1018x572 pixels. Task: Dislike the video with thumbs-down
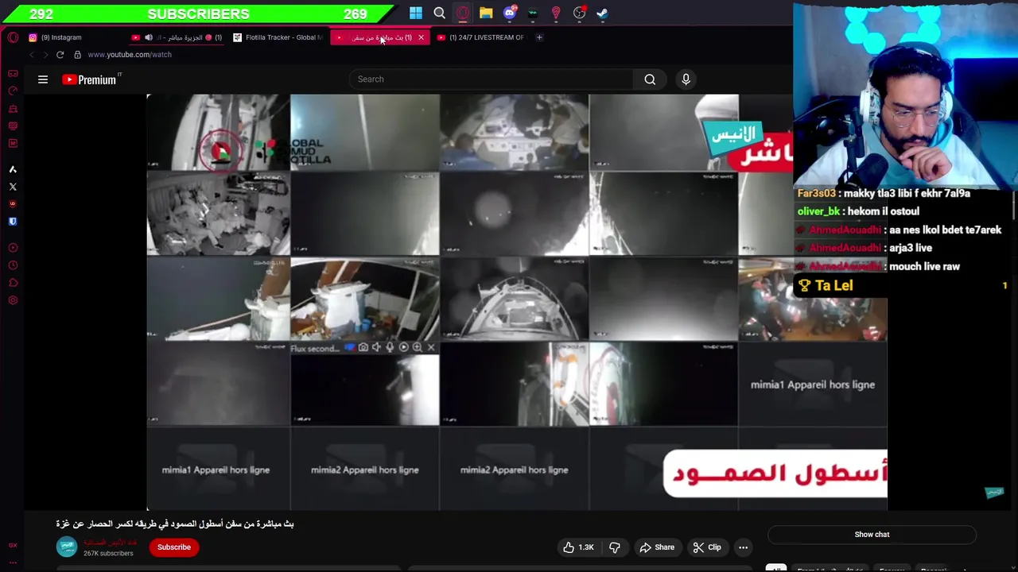point(615,547)
